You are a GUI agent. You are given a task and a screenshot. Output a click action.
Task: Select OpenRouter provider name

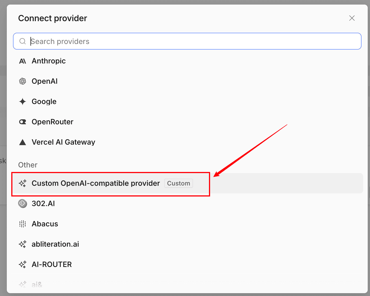click(x=52, y=122)
